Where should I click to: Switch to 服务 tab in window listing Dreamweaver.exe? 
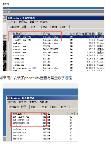point(36,27)
